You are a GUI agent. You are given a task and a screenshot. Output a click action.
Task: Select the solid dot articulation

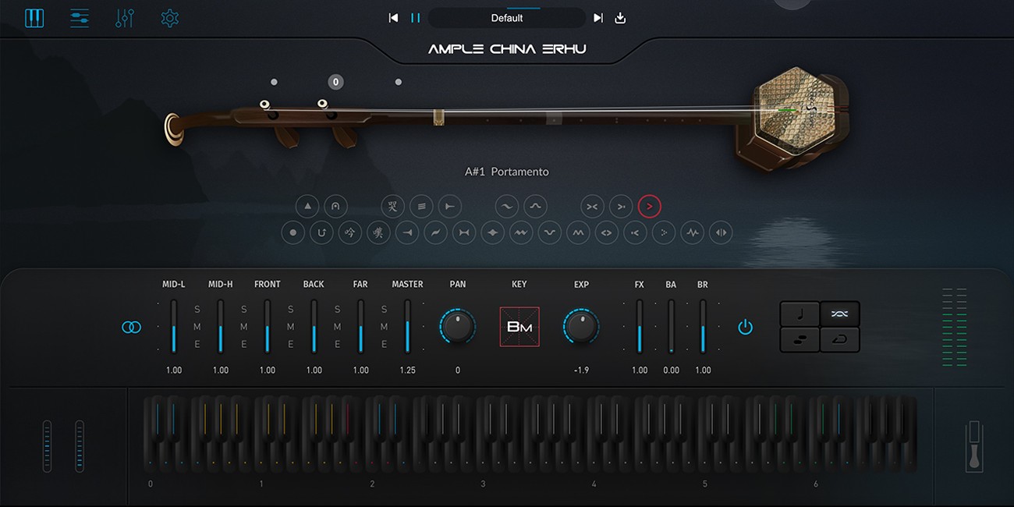[x=292, y=232]
